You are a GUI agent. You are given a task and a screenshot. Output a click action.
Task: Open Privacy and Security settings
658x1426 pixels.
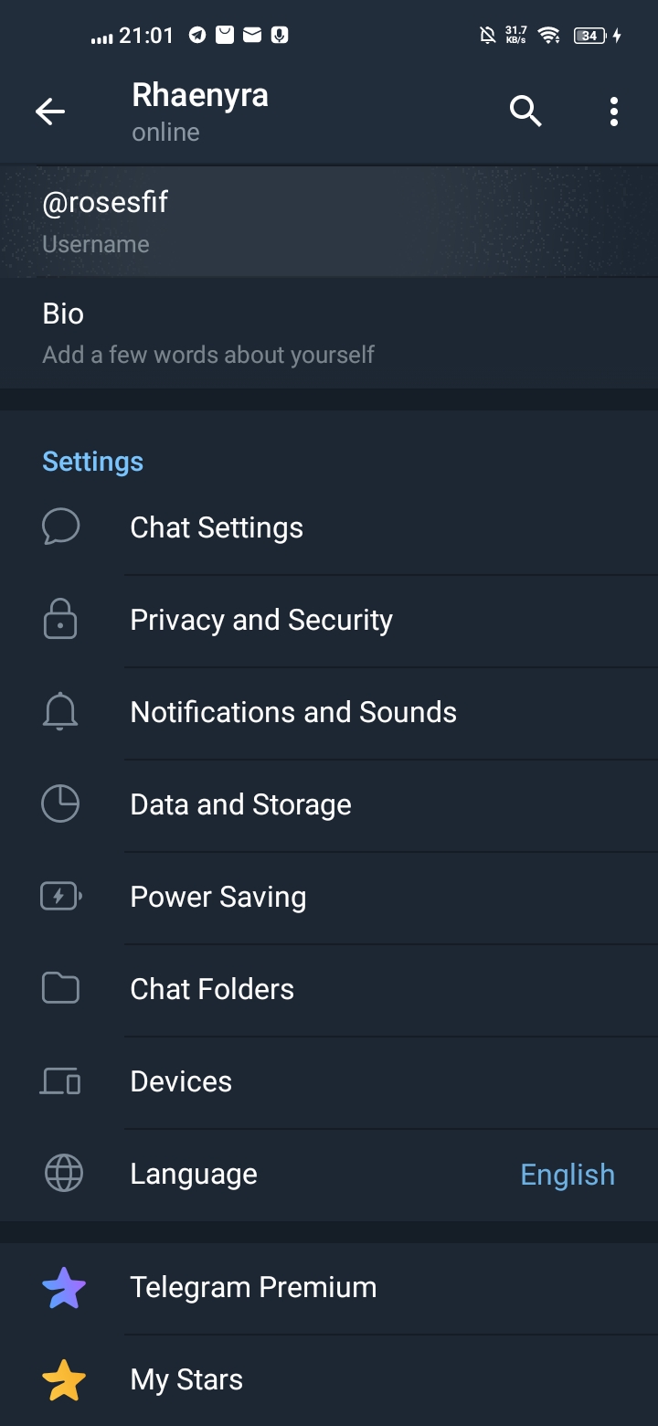tap(261, 620)
